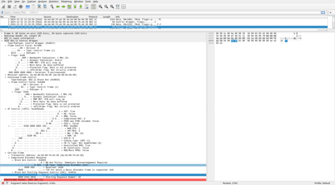This screenshot has width=335, height=185.
Task: Open the Tools menu
Action: click(88, 1)
